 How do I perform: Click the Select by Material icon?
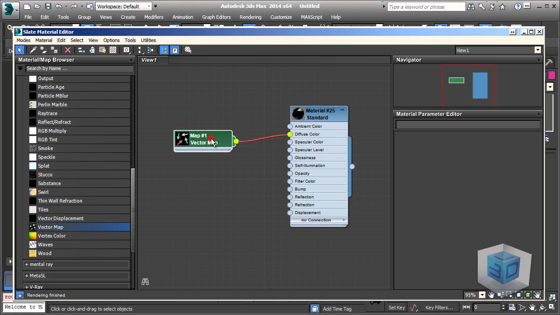click(188, 50)
